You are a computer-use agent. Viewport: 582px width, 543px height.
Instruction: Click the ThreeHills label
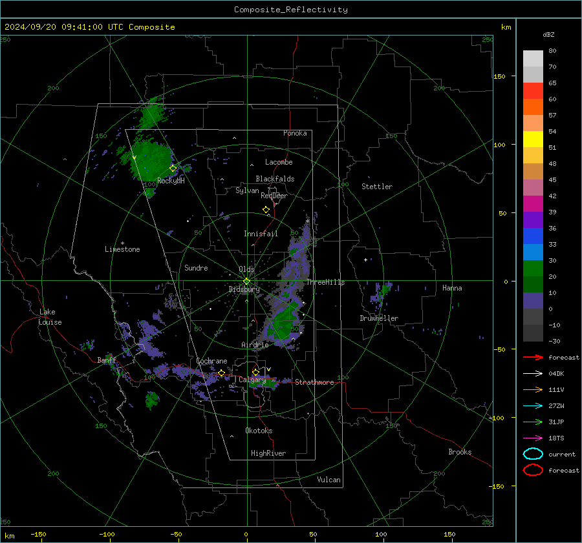325,282
